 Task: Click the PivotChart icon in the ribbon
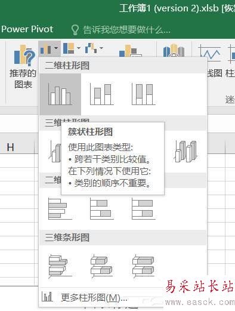point(130,51)
